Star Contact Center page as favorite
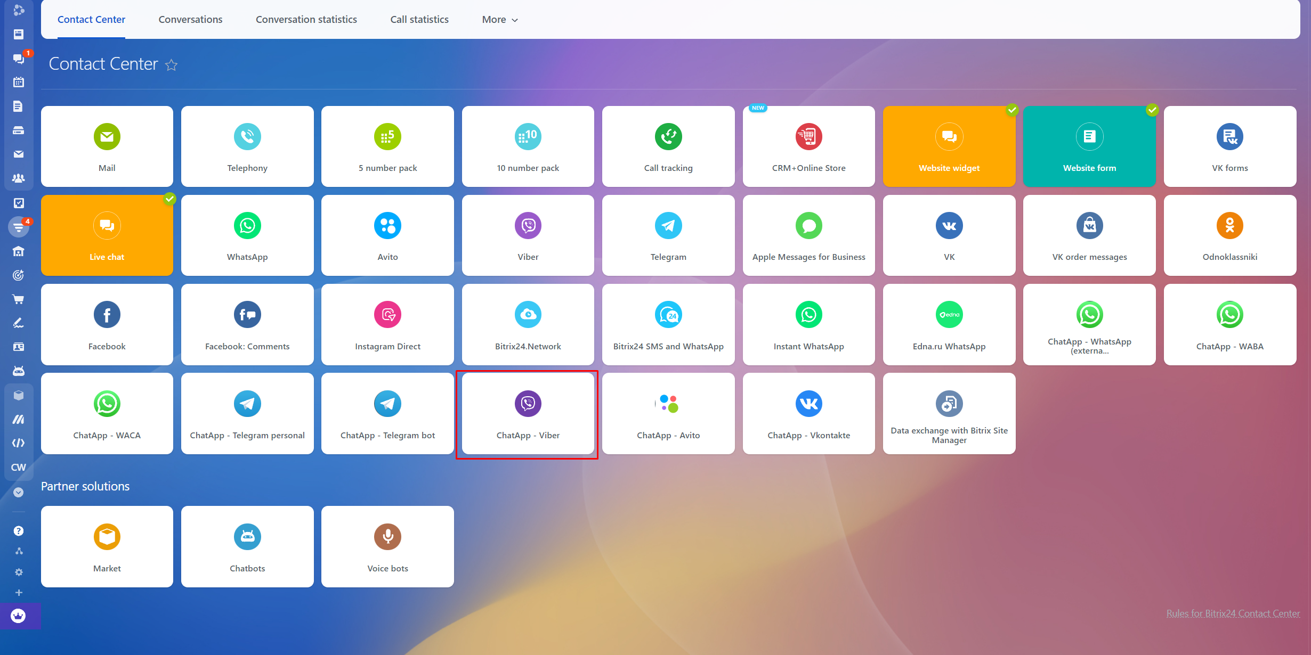This screenshot has height=655, width=1311. [171, 65]
